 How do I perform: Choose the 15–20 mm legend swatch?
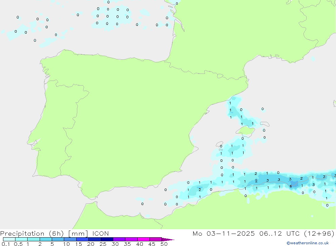[83, 239]
